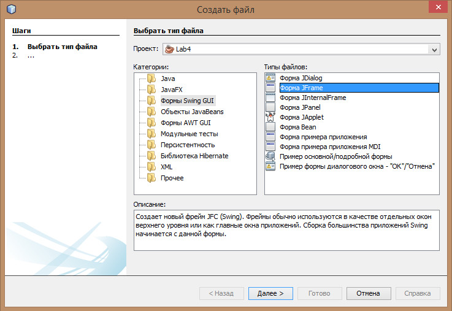Click the Далее > button

point(270,293)
